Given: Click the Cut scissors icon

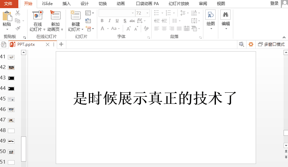Looking at the screenshot, I should [x=18, y=13].
